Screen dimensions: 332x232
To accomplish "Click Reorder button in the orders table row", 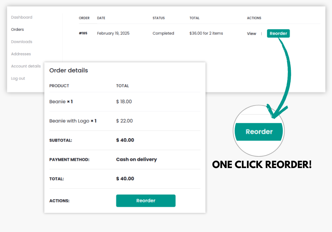I will [x=278, y=33].
